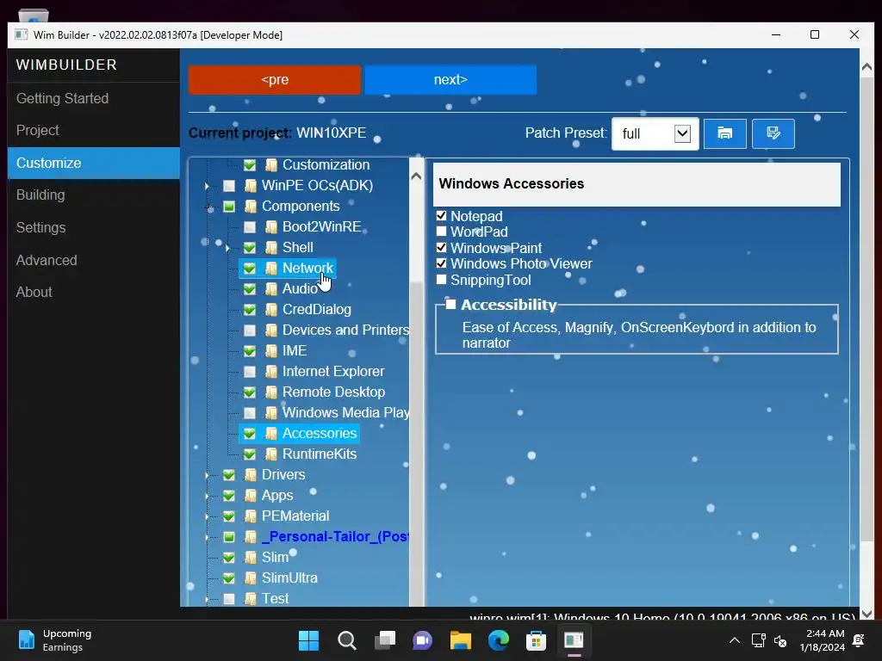This screenshot has height=661, width=882.
Task: Click the folder icon beside Apps
Action: pyautogui.click(x=251, y=495)
